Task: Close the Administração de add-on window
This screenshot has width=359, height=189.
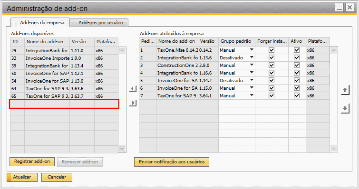Action: (x=349, y=8)
